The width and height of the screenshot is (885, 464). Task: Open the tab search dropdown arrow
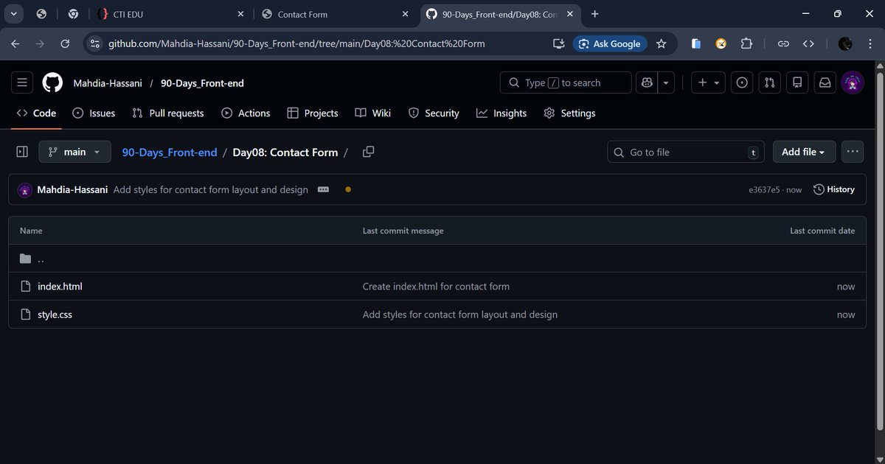14,14
